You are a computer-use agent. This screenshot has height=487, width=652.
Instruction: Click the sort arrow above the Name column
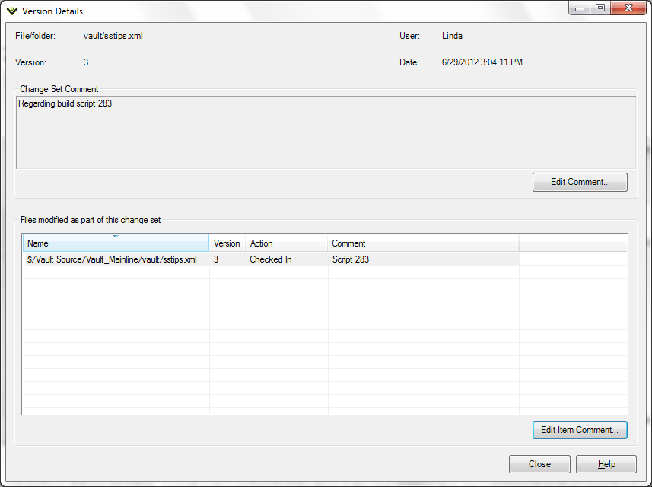coord(116,237)
